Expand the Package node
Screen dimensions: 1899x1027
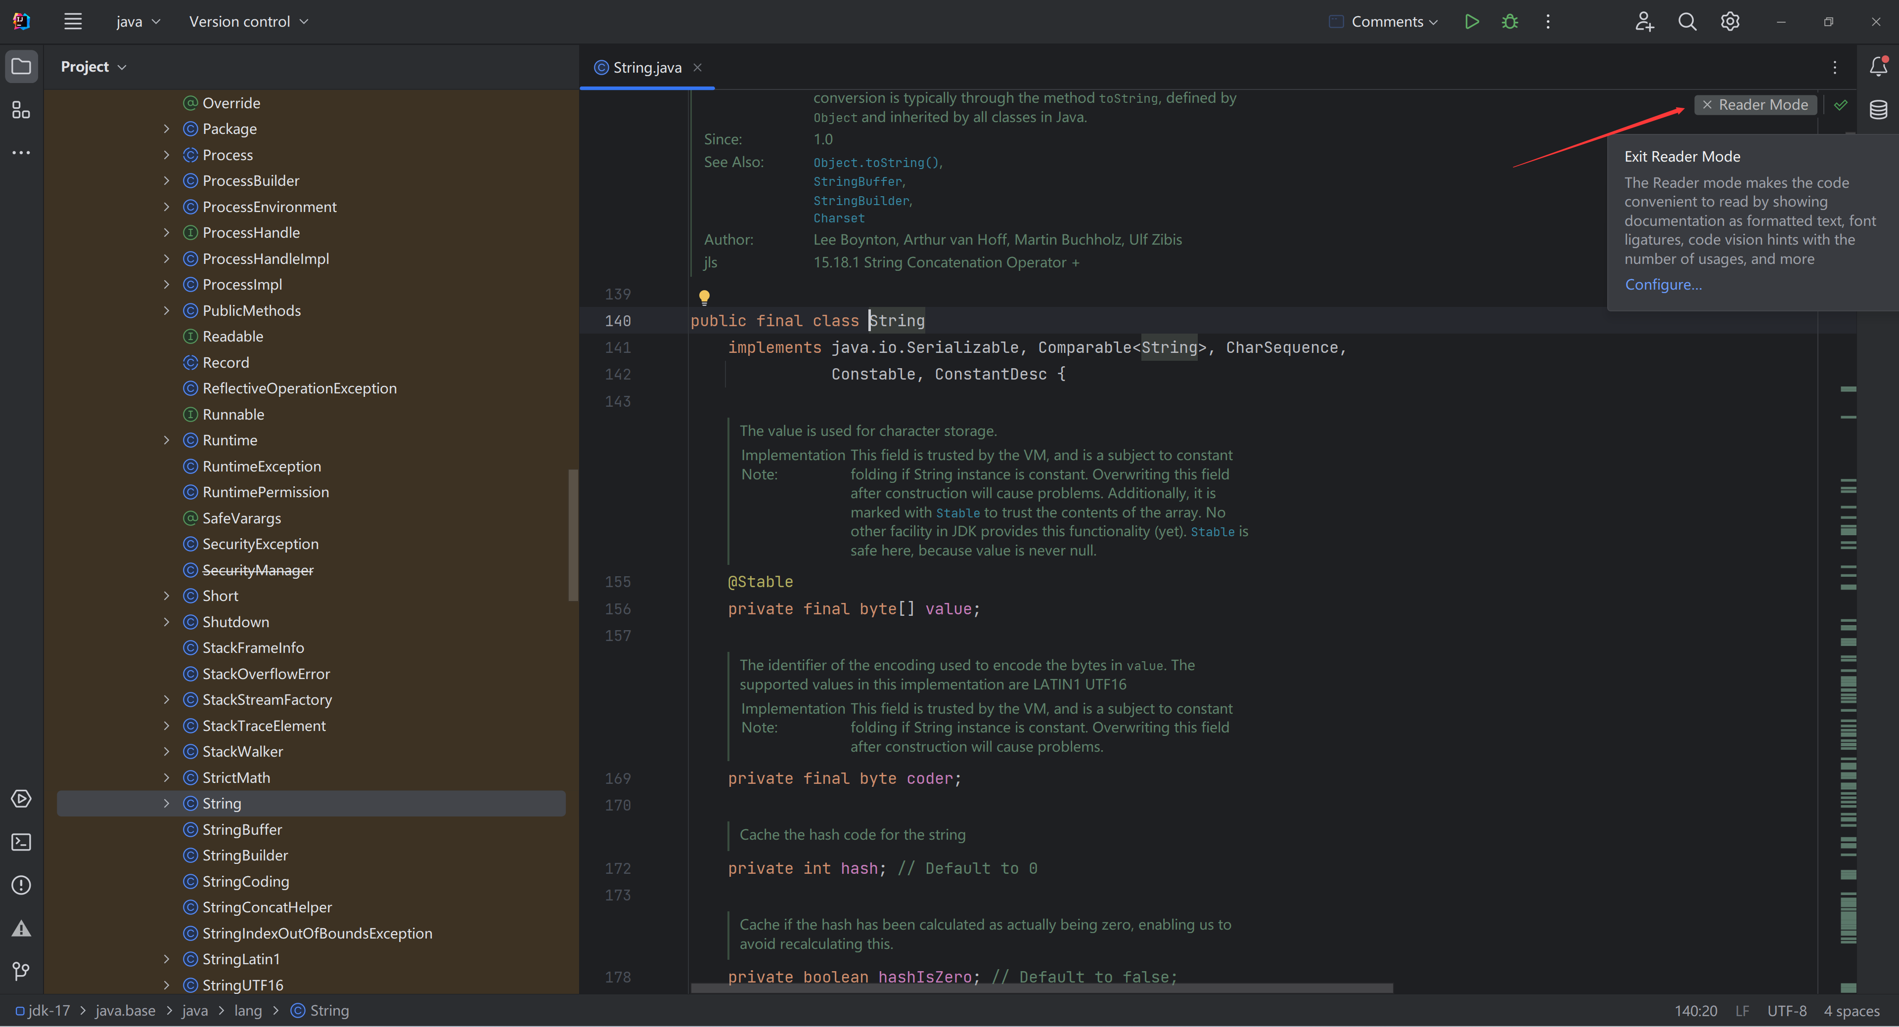click(167, 129)
